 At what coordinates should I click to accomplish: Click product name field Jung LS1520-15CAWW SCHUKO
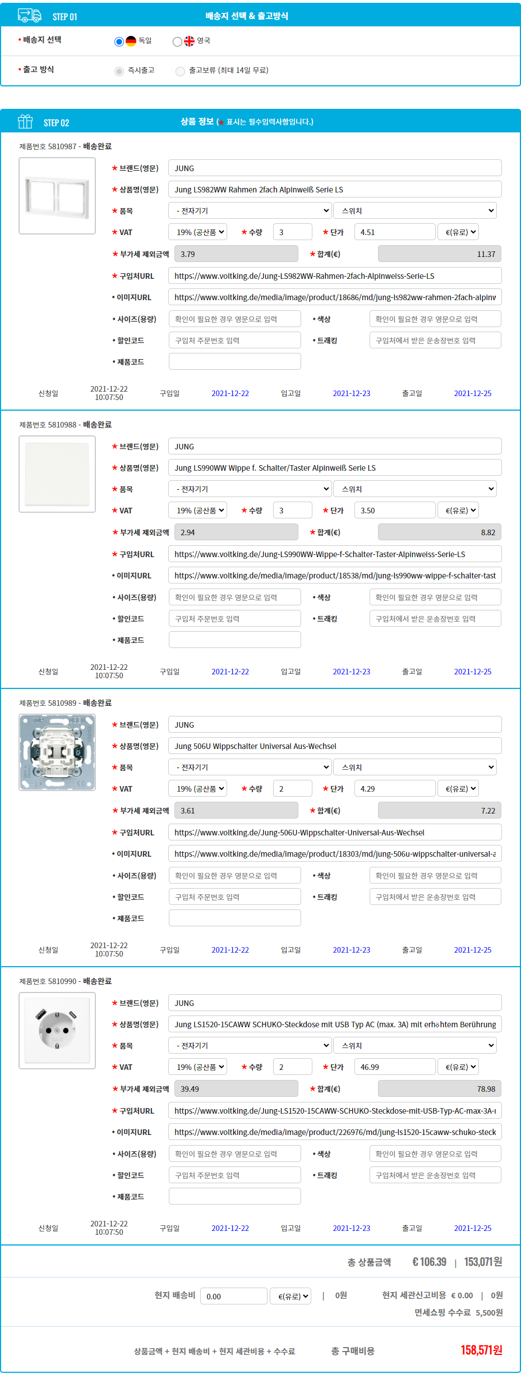335,1024
